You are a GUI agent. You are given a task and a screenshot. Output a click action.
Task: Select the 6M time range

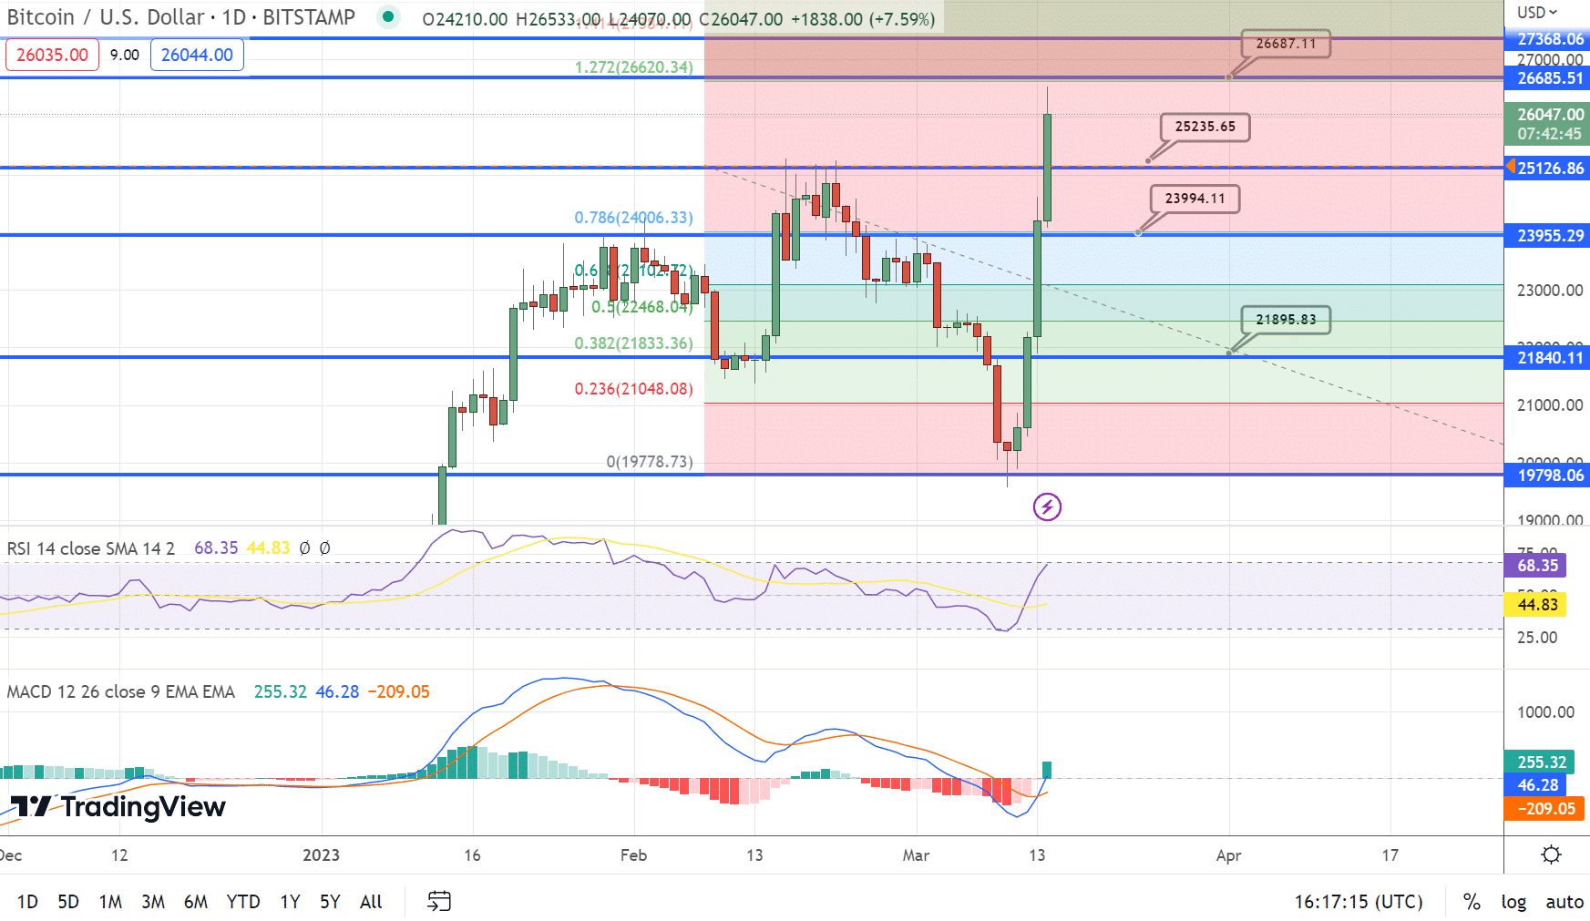(196, 901)
